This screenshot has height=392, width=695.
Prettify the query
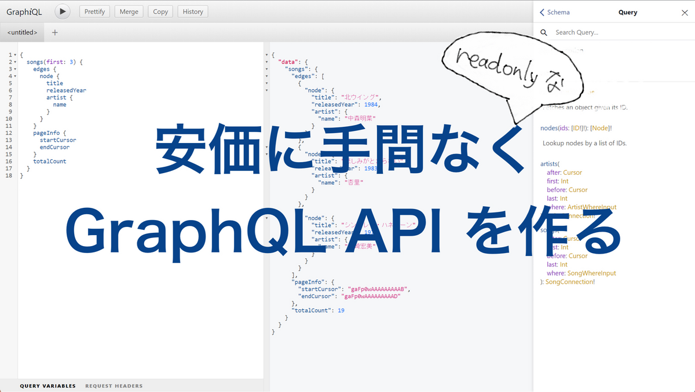click(95, 12)
